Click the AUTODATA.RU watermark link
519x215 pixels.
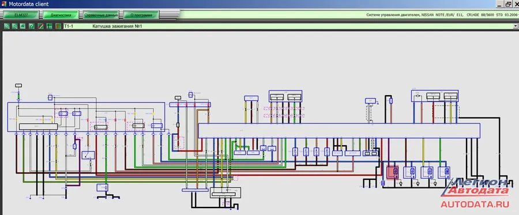[475, 204]
